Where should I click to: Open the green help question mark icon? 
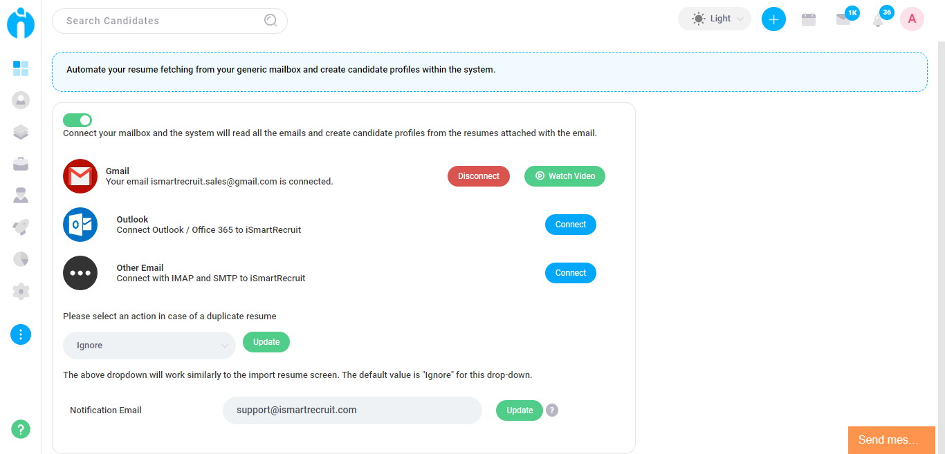pos(21,429)
